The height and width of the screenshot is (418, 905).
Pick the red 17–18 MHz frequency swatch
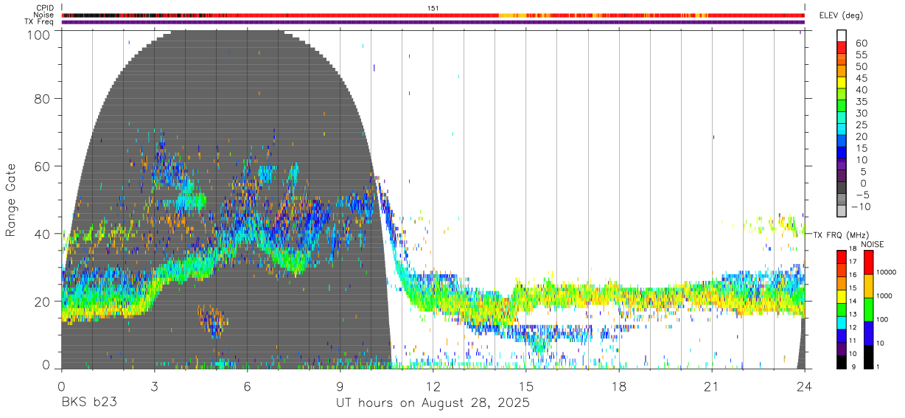[842, 257]
